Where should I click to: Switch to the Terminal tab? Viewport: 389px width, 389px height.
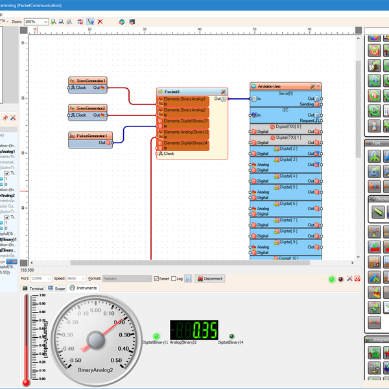33,288
